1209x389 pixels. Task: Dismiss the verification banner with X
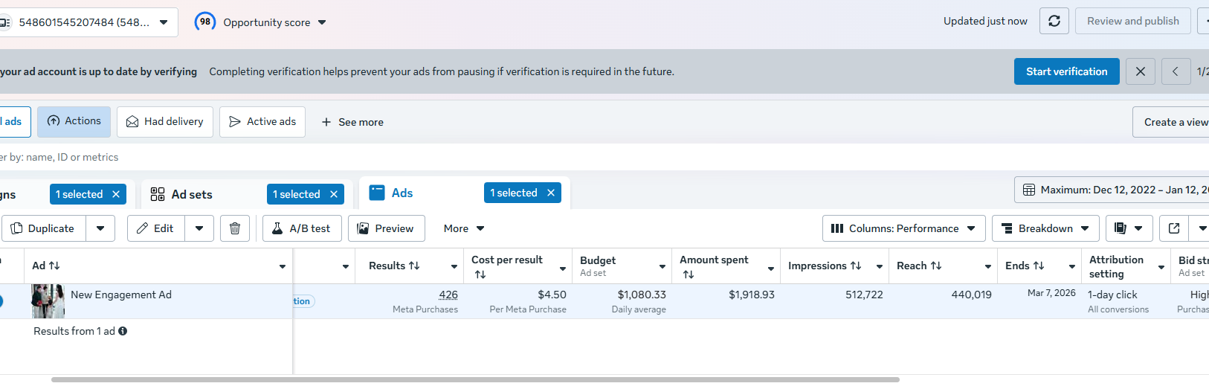coord(1140,71)
